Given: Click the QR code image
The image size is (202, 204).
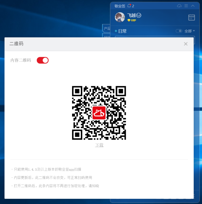Looking at the screenshot, I should tap(99, 113).
